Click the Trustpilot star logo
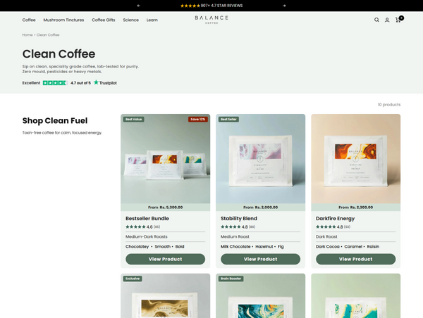This screenshot has height=318, width=423. point(96,82)
